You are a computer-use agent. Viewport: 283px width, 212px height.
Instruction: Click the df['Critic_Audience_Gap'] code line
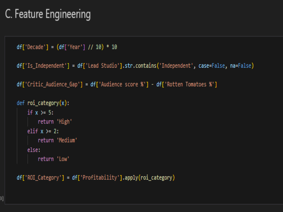(x=117, y=84)
